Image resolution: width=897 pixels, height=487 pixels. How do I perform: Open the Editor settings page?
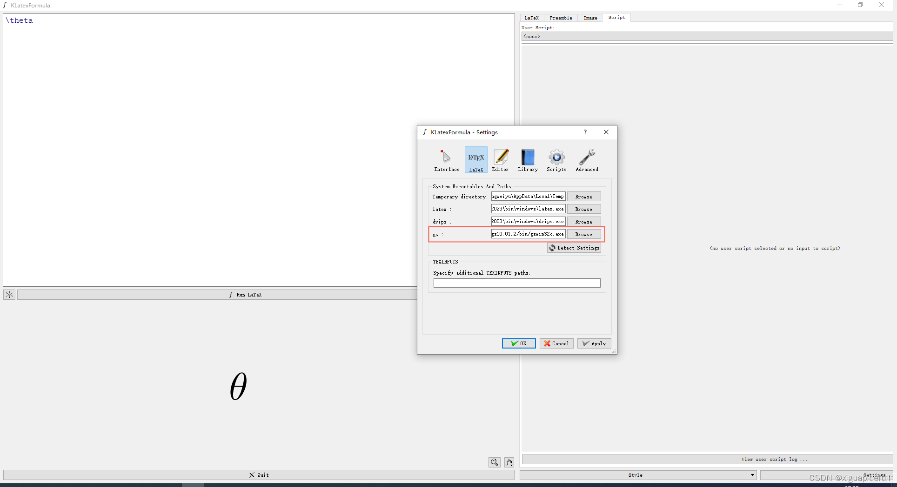[x=501, y=160]
